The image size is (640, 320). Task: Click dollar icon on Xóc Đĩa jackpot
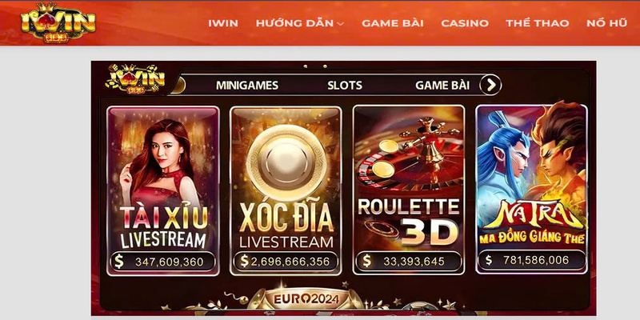(244, 262)
